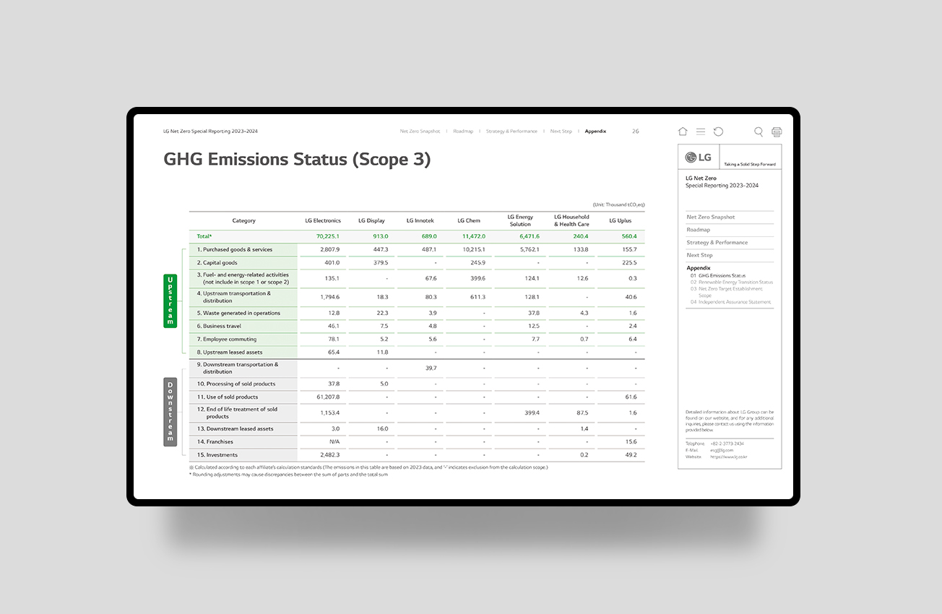This screenshot has width=942, height=614.
Task: Click the telephone number +82-2-3773-2434
Action: (727, 444)
